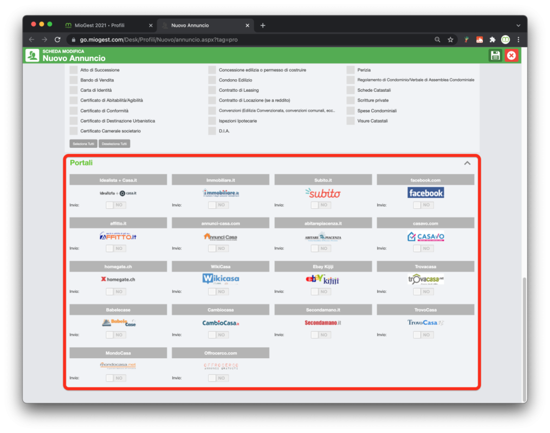Open the browser extensions puzzle icon

pos(492,40)
